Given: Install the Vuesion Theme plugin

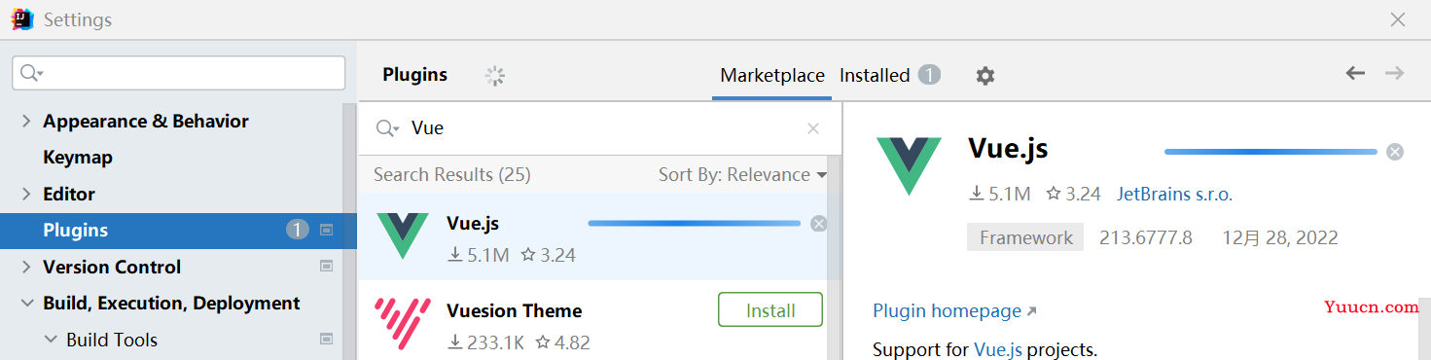Looking at the screenshot, I should point(770,310).
